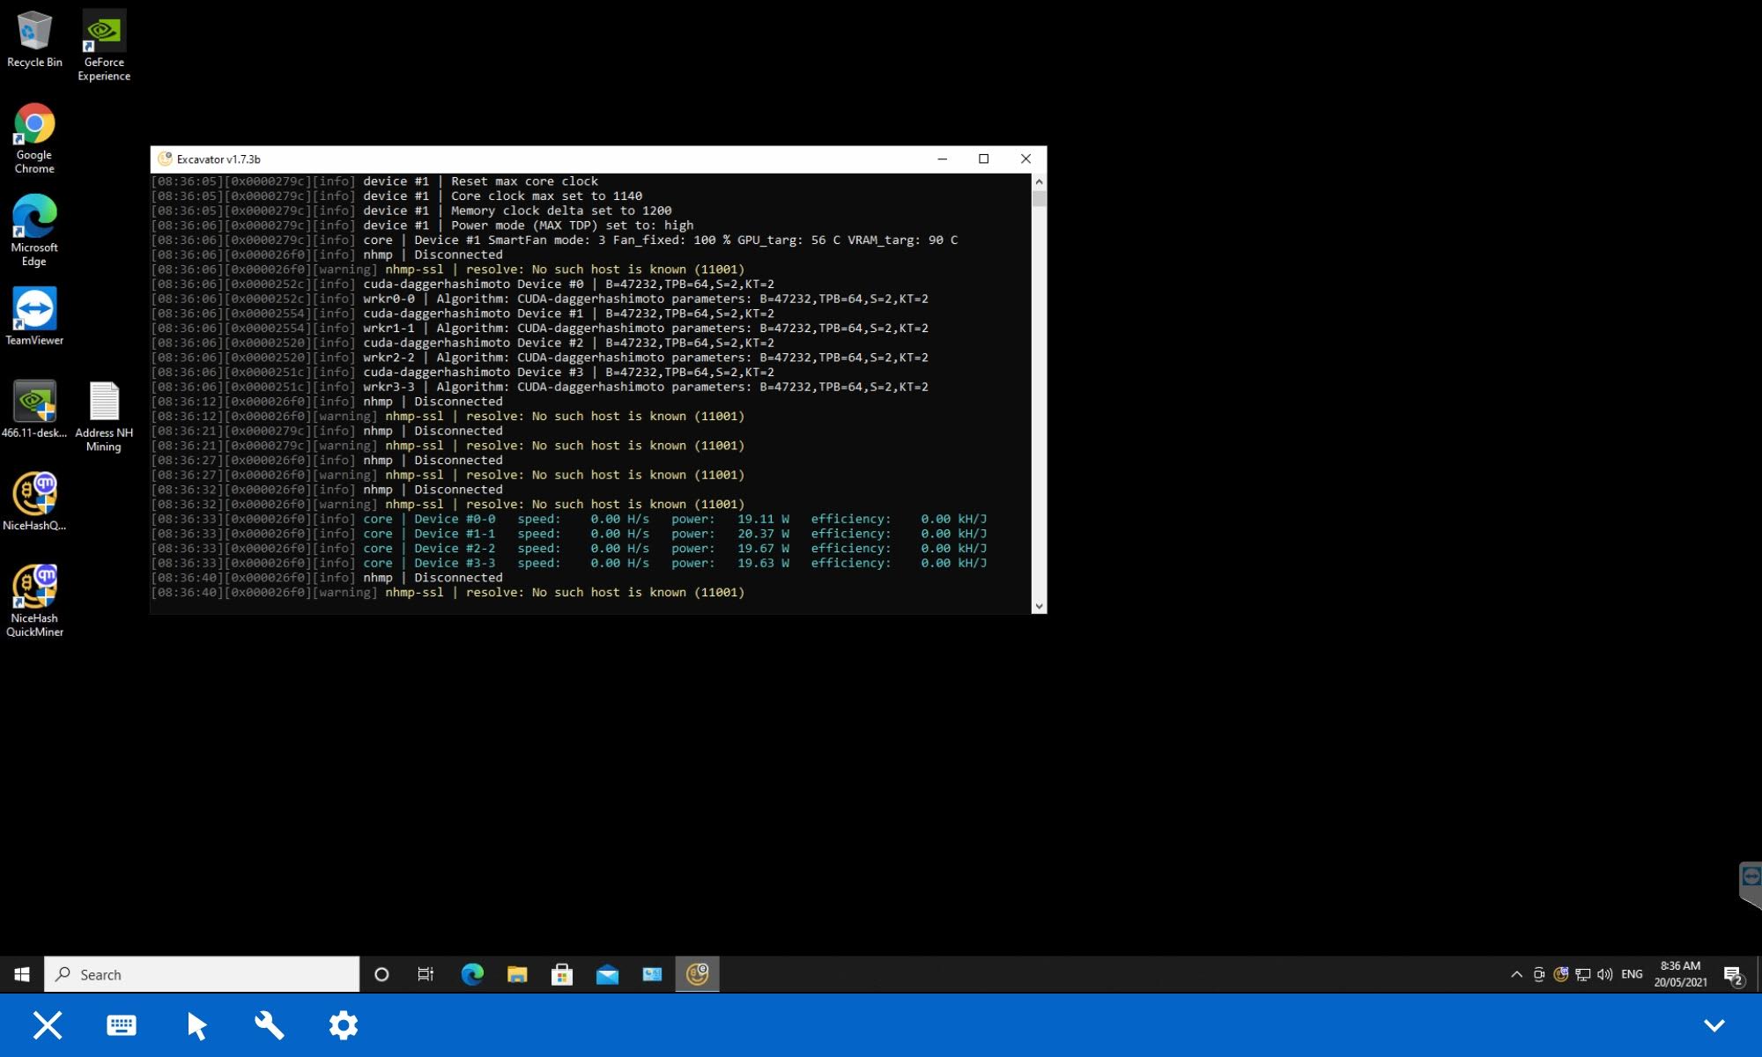Open the Action Center notifications

coord(1732,974)
